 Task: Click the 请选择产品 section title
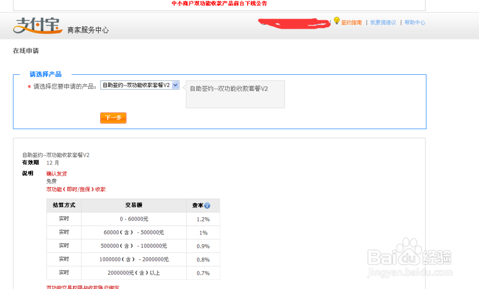46,74
